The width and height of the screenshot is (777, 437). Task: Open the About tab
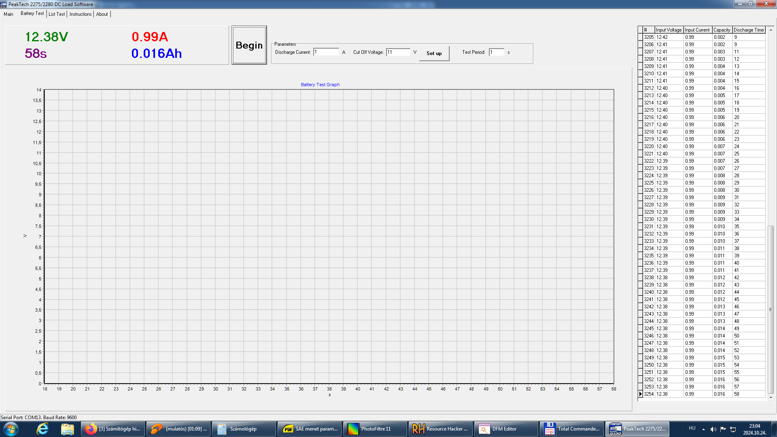(102, 14)
